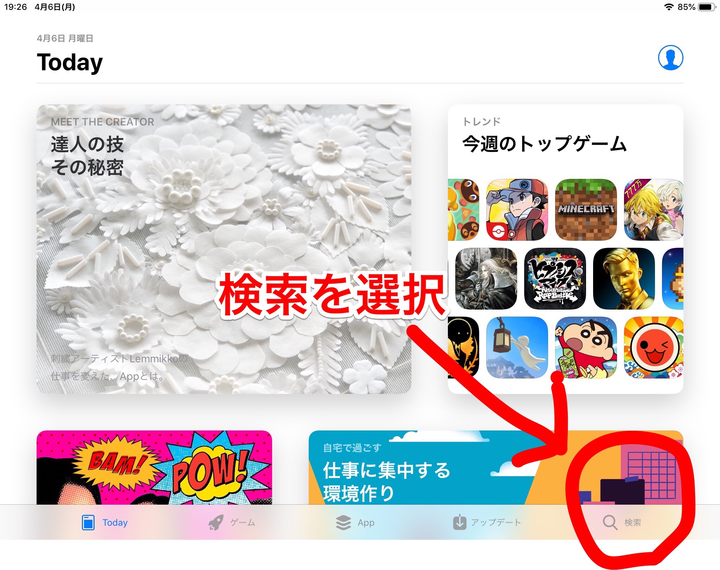The image size is (720, 570).
Task: Open the 仕事に集中する環境作り story card
Action: point(496,467)
